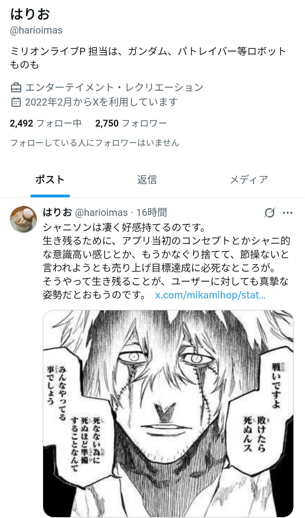Open the 2,750 フォロワー list
The height and width of the screenshot is (518, 305).
coord(131,123)
